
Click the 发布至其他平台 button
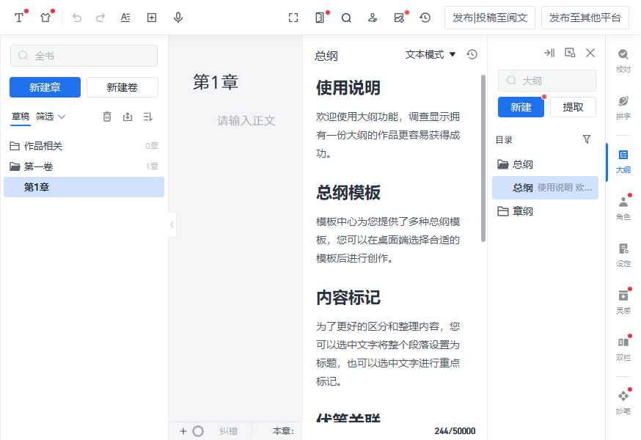pyautogui.click(x=585, y=18)
